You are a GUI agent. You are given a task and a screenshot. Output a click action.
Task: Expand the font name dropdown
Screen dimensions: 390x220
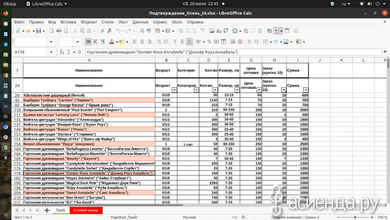click(51, 41)
